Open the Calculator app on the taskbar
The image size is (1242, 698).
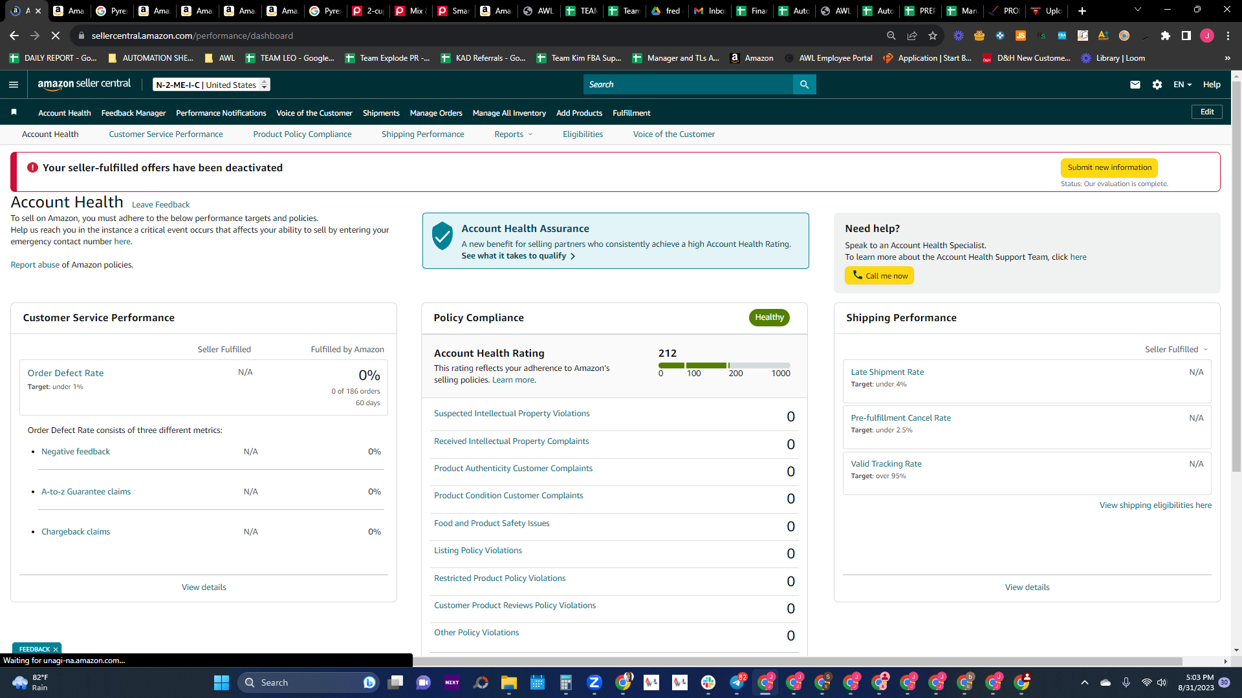coord(566,682)
